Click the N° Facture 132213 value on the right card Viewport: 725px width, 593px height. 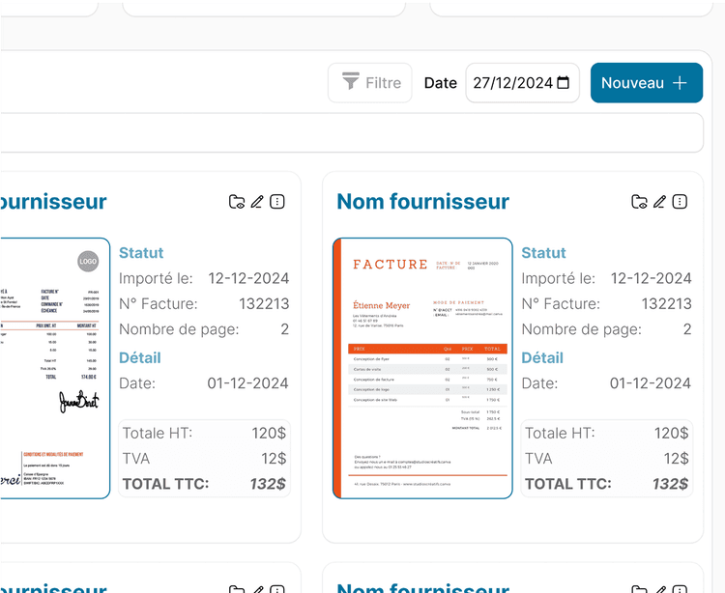[666, 304]
